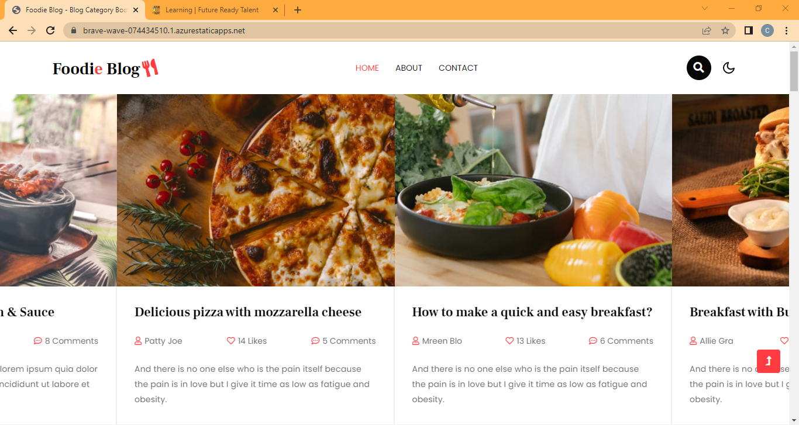Open the browser tab search chevron
This screenshot has width=799, height=425.
[x=705, y=9]
